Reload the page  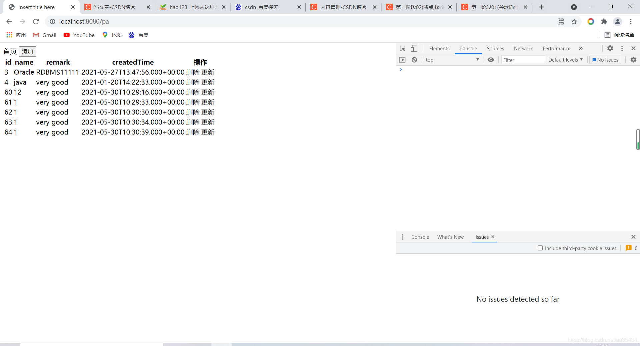(36, 22)
